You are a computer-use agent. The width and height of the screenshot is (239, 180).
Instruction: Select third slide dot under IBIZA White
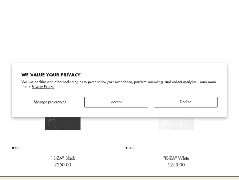133,148
